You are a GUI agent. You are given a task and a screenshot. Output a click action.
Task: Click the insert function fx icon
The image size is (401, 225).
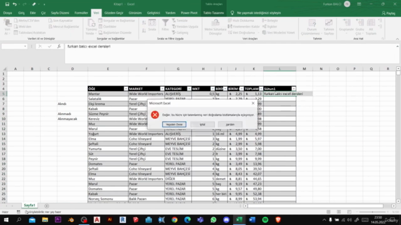coord(59,46)
